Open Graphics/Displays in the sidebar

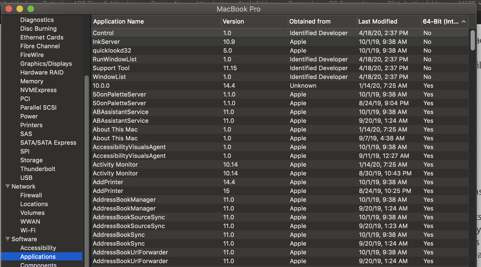(46, 64)
